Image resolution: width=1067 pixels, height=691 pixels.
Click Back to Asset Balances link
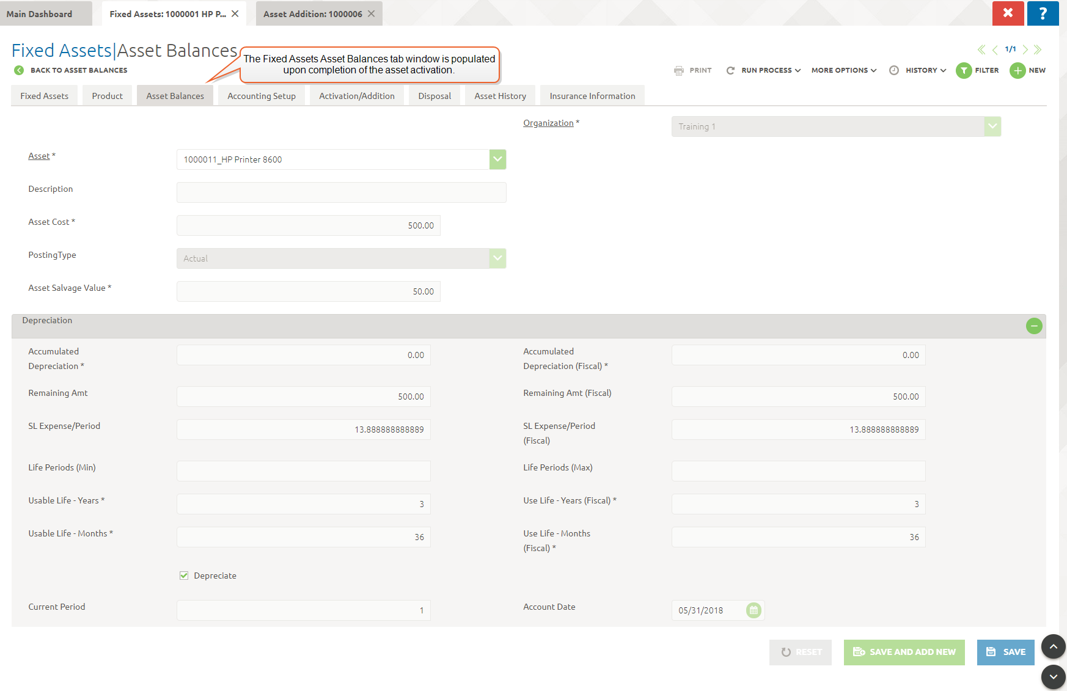pos(78,70)
